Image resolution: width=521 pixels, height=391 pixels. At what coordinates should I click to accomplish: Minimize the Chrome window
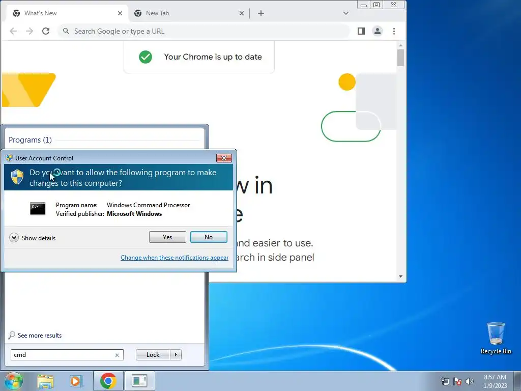(x=364, y=5)
